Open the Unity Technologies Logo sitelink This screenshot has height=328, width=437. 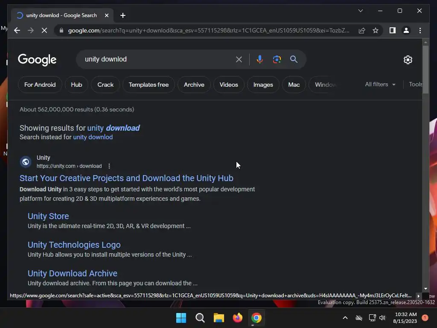[74, 245]
